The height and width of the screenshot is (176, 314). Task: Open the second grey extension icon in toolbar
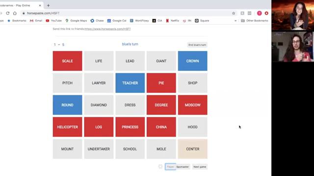coord(249,13)
